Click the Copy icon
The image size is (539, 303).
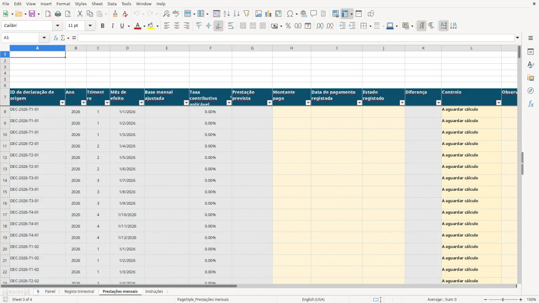point(89,14)
